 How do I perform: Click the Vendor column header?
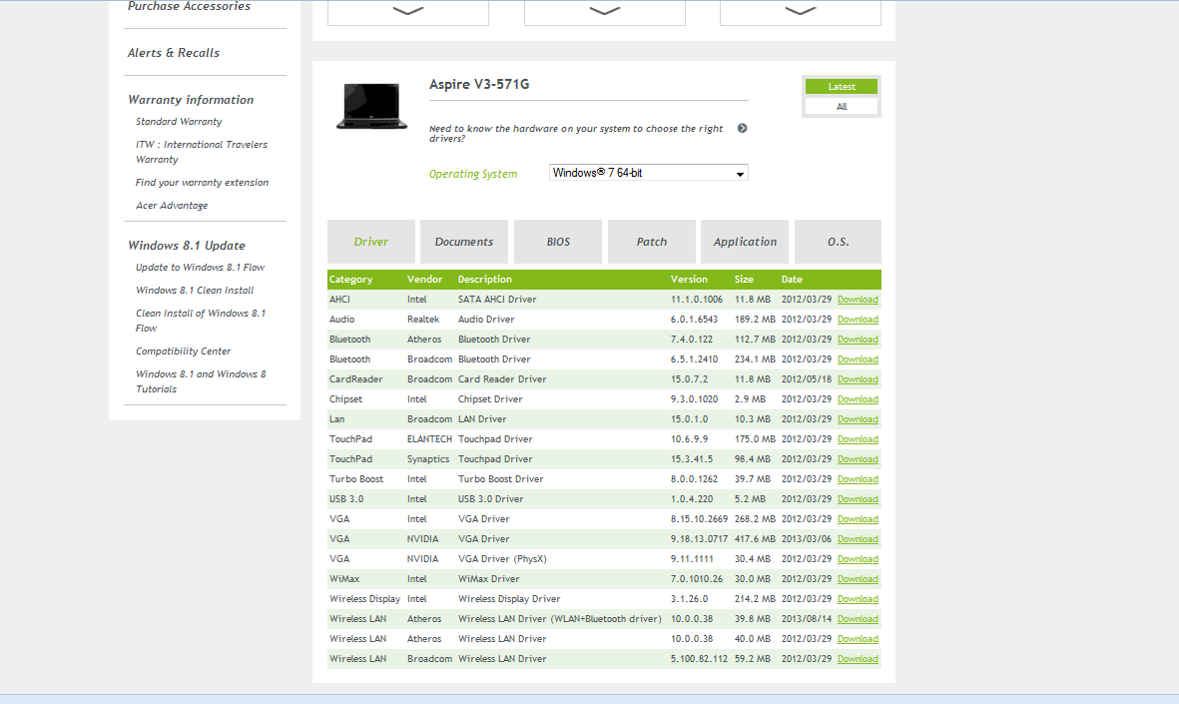tap(425, 279)
